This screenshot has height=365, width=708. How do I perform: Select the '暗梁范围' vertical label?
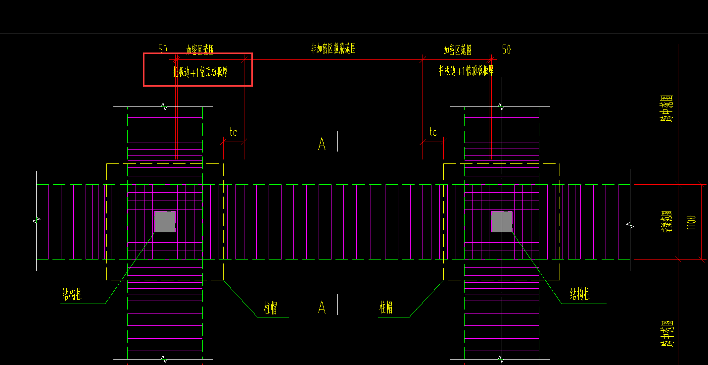tap(666, 221)
